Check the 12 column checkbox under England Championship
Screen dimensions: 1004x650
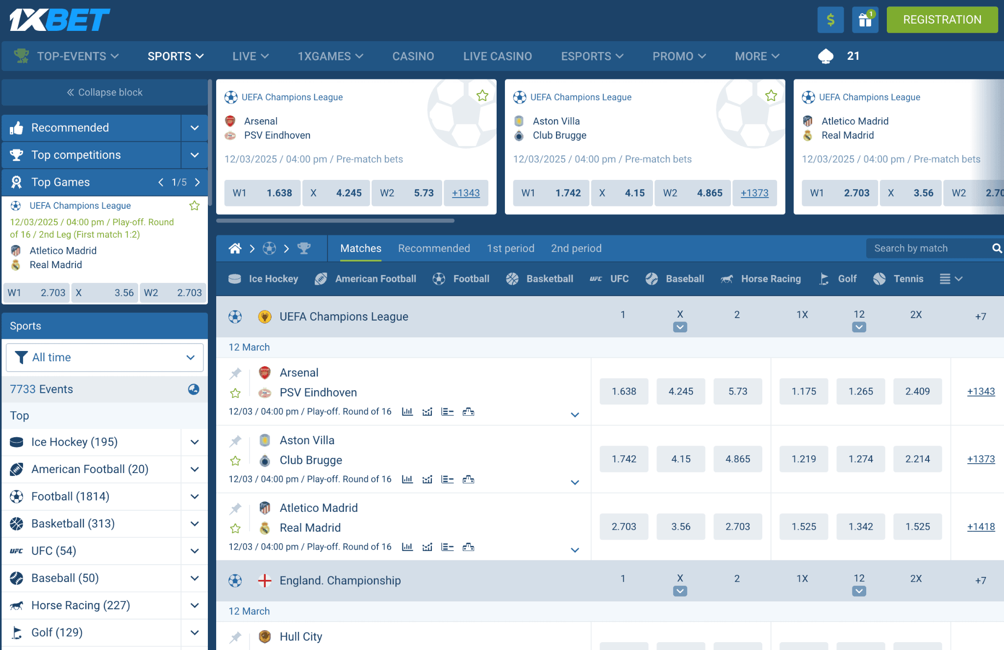pos(858,591)
